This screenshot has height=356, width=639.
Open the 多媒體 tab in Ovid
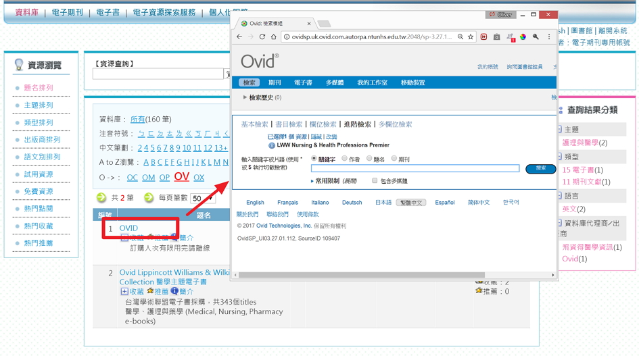point(335,82)
